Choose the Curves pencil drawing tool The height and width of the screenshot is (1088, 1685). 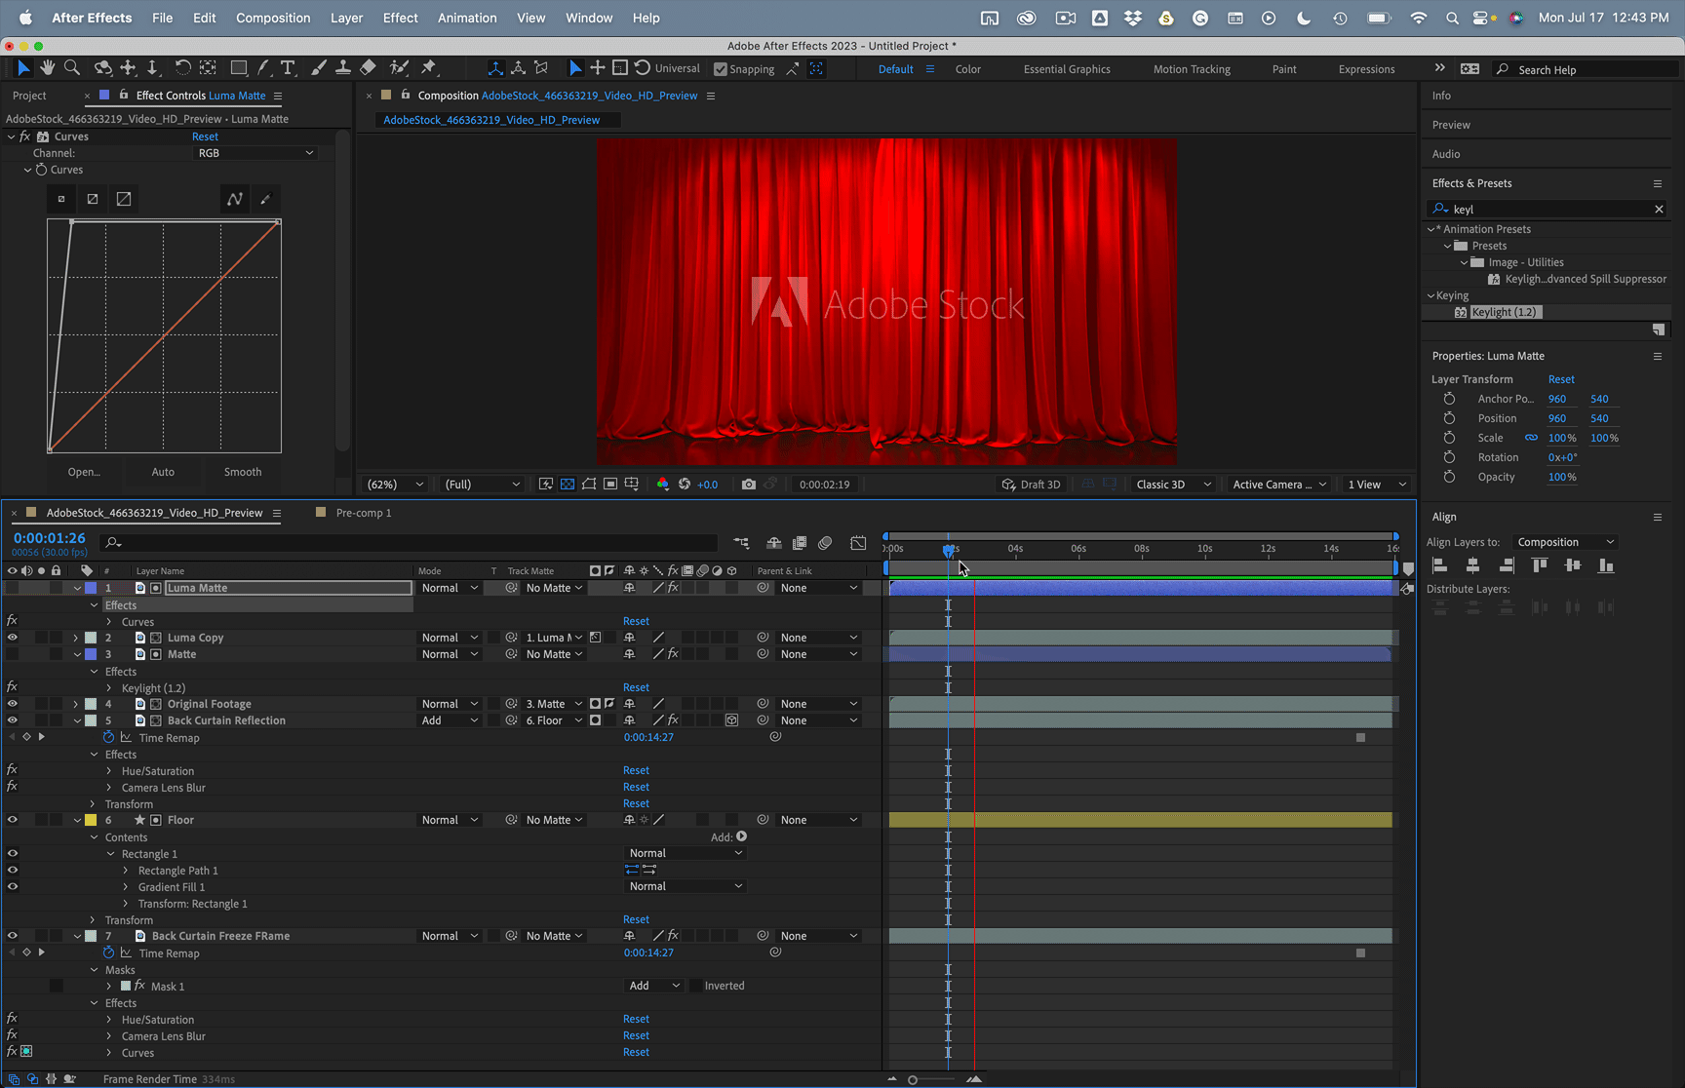pos(265,199)
